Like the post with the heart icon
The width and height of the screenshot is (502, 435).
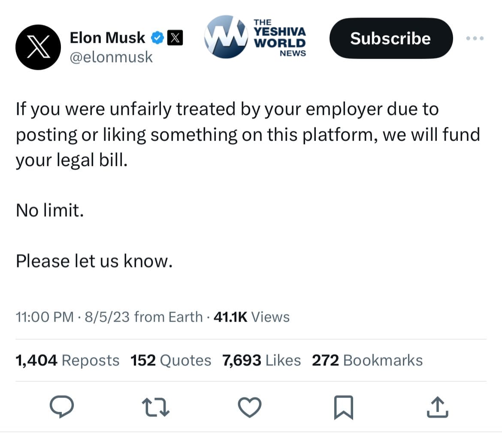click(x=250, y=406)
